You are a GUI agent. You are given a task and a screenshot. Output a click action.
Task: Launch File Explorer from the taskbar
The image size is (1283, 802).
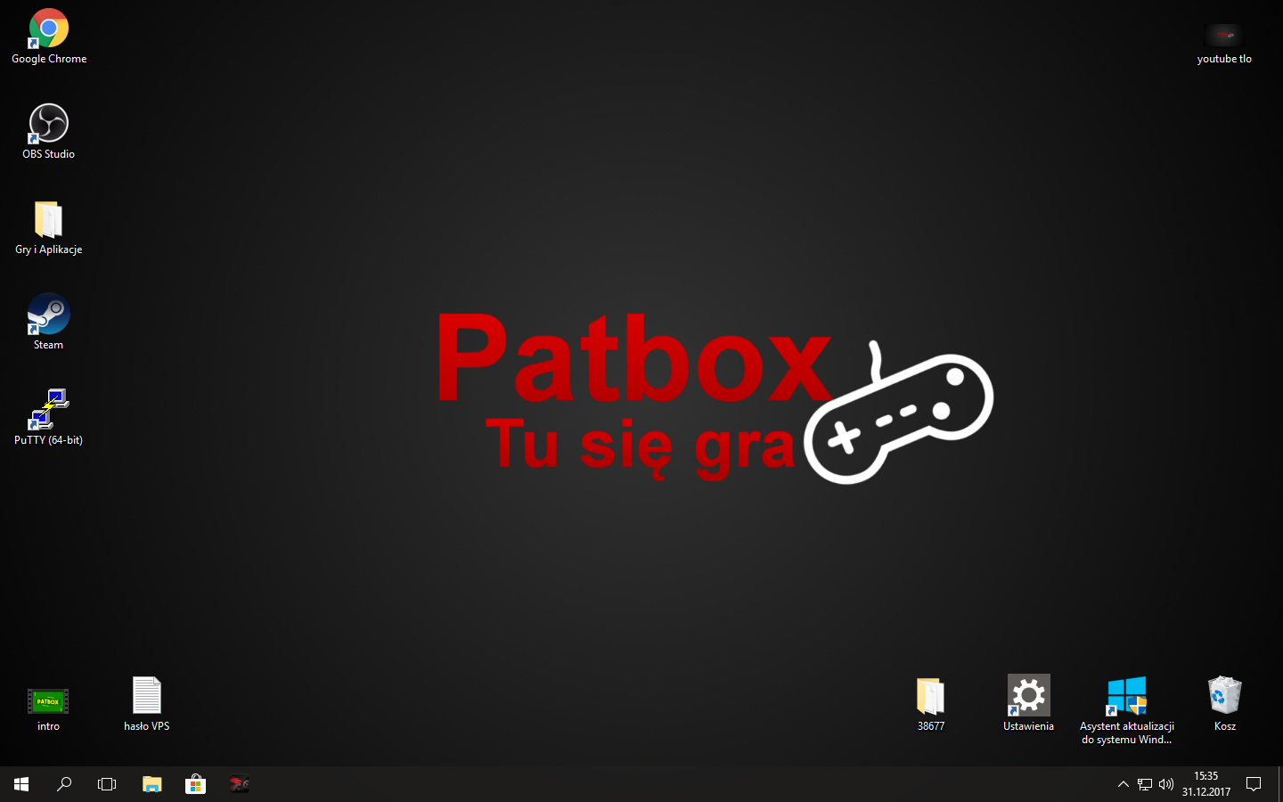(152, 784)
